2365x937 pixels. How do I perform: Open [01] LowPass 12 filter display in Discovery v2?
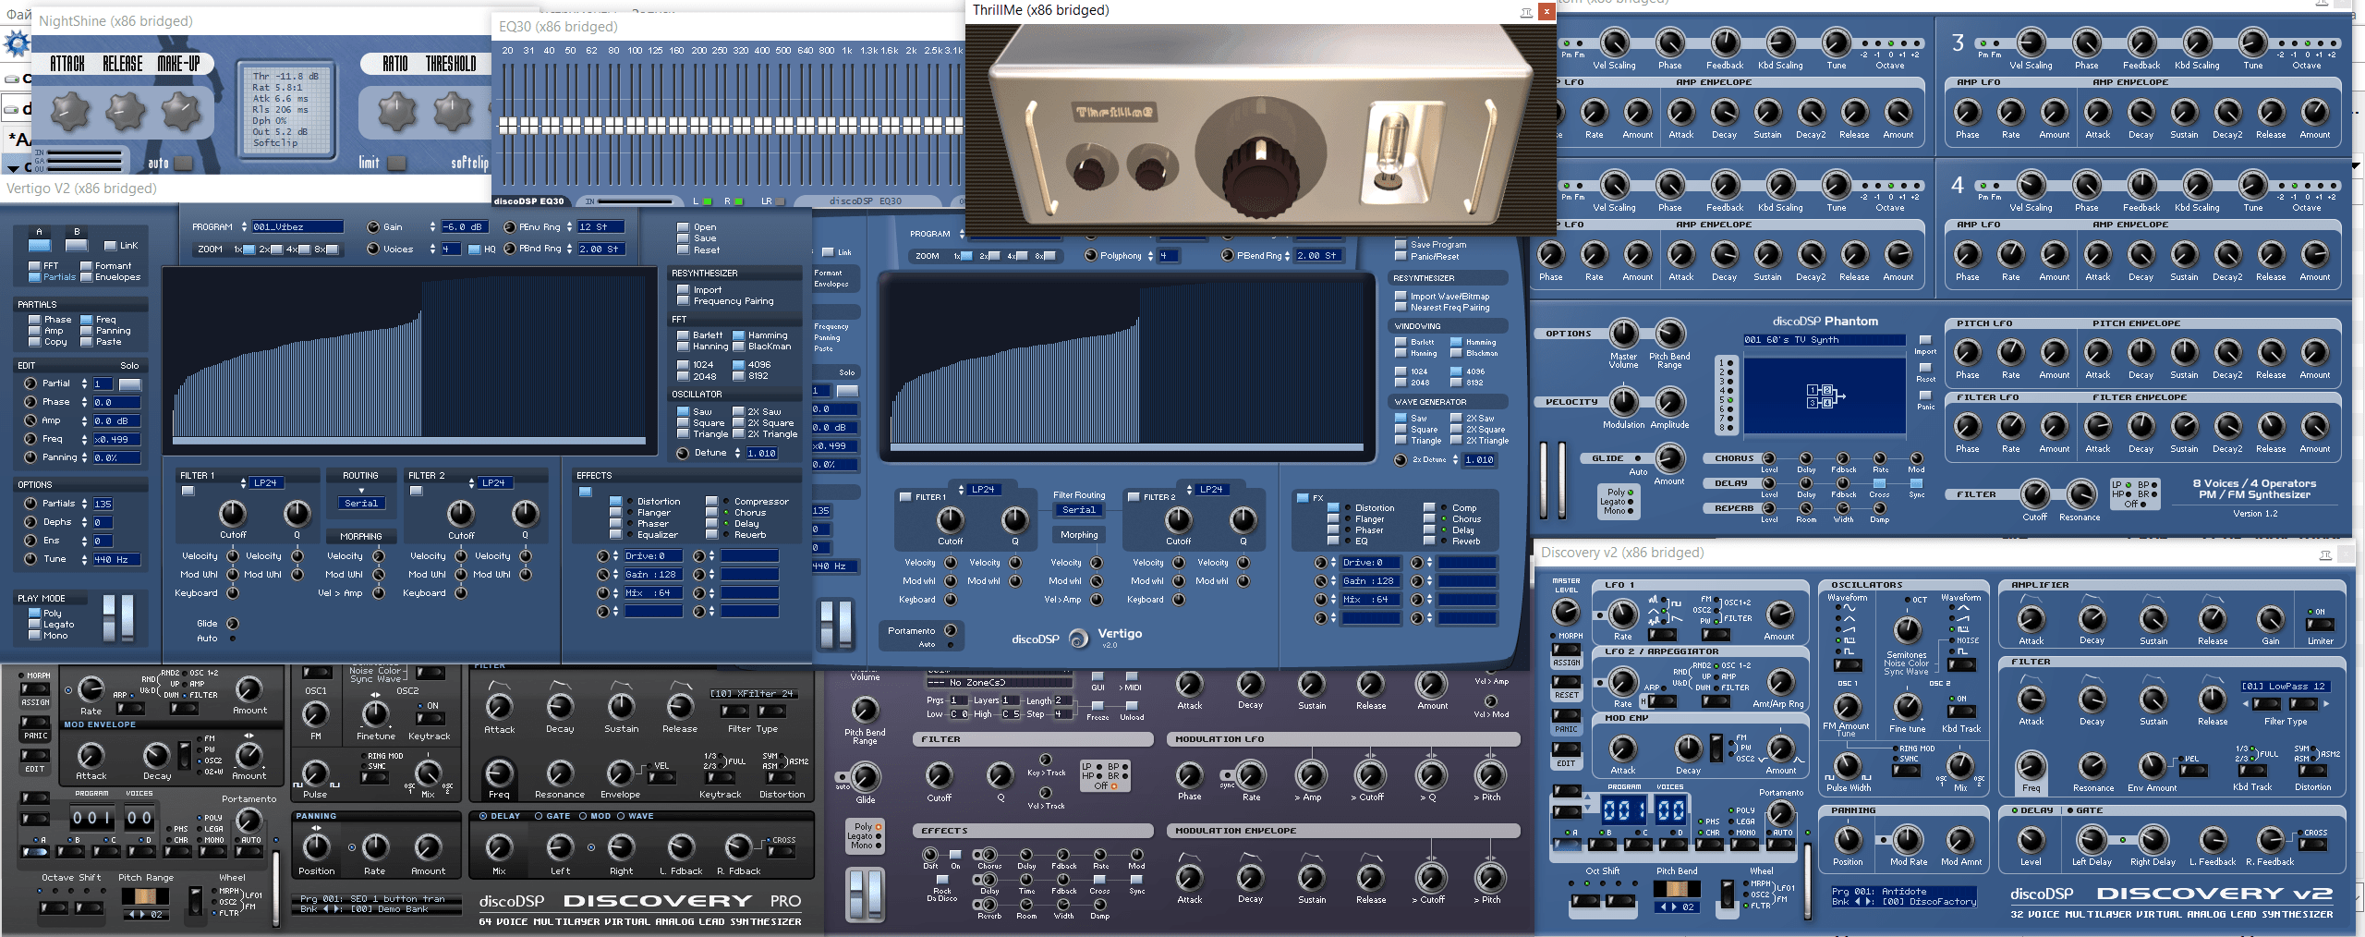click(2285, 687)
